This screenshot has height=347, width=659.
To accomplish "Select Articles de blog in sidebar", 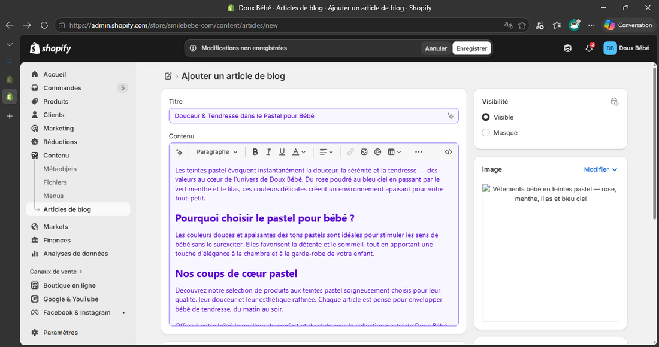I will [78, 209].
